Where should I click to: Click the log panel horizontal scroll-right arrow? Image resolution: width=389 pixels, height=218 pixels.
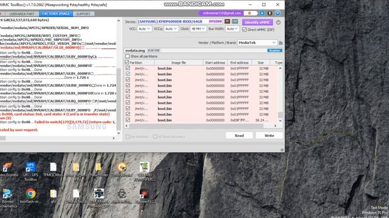(x=114, y=138)
